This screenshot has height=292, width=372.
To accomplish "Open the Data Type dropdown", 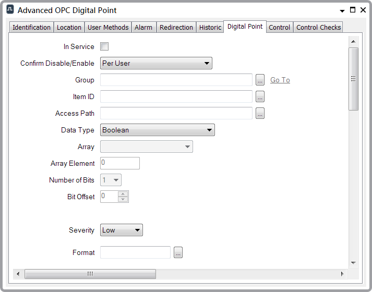I will pos(157,130).
